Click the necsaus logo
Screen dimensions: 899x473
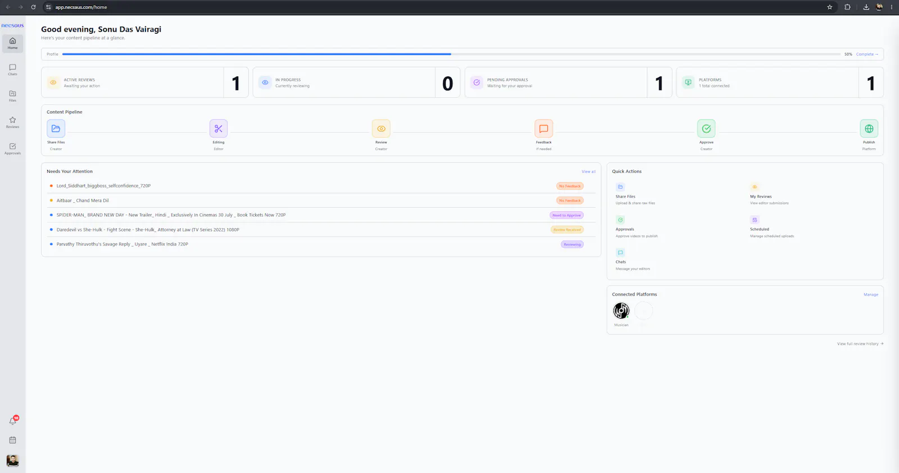pos(12,25)
